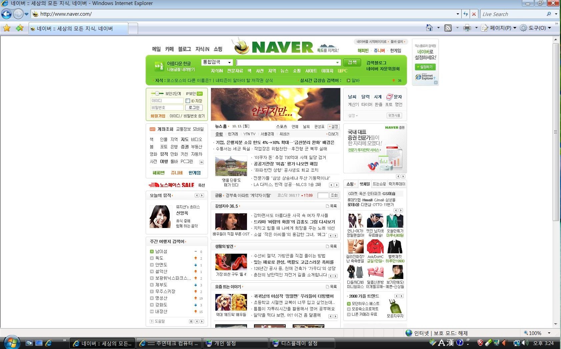Click the 설정하기 button in IE promo

(x=425, y=67)
